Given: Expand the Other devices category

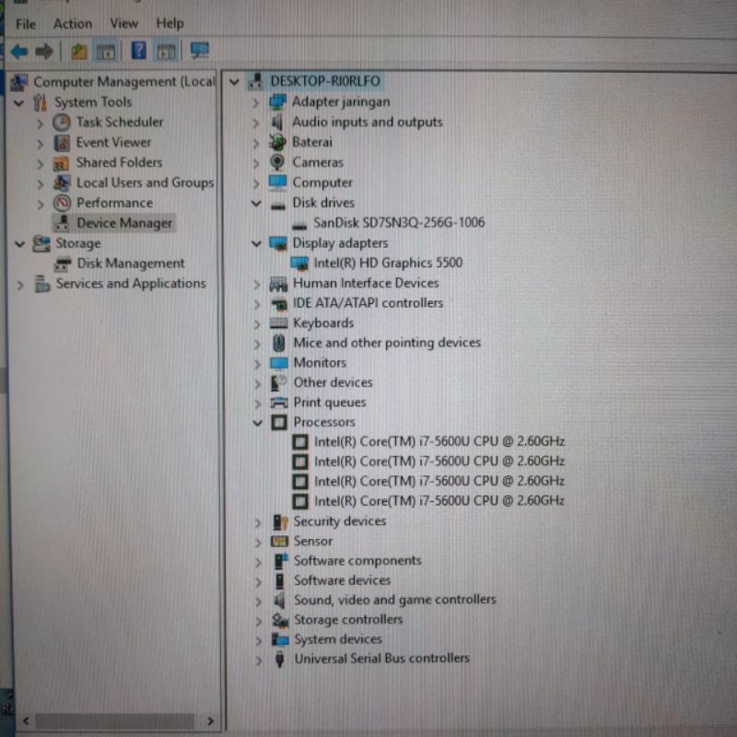Looking at the screenshot, I should (x=257, y=383).
